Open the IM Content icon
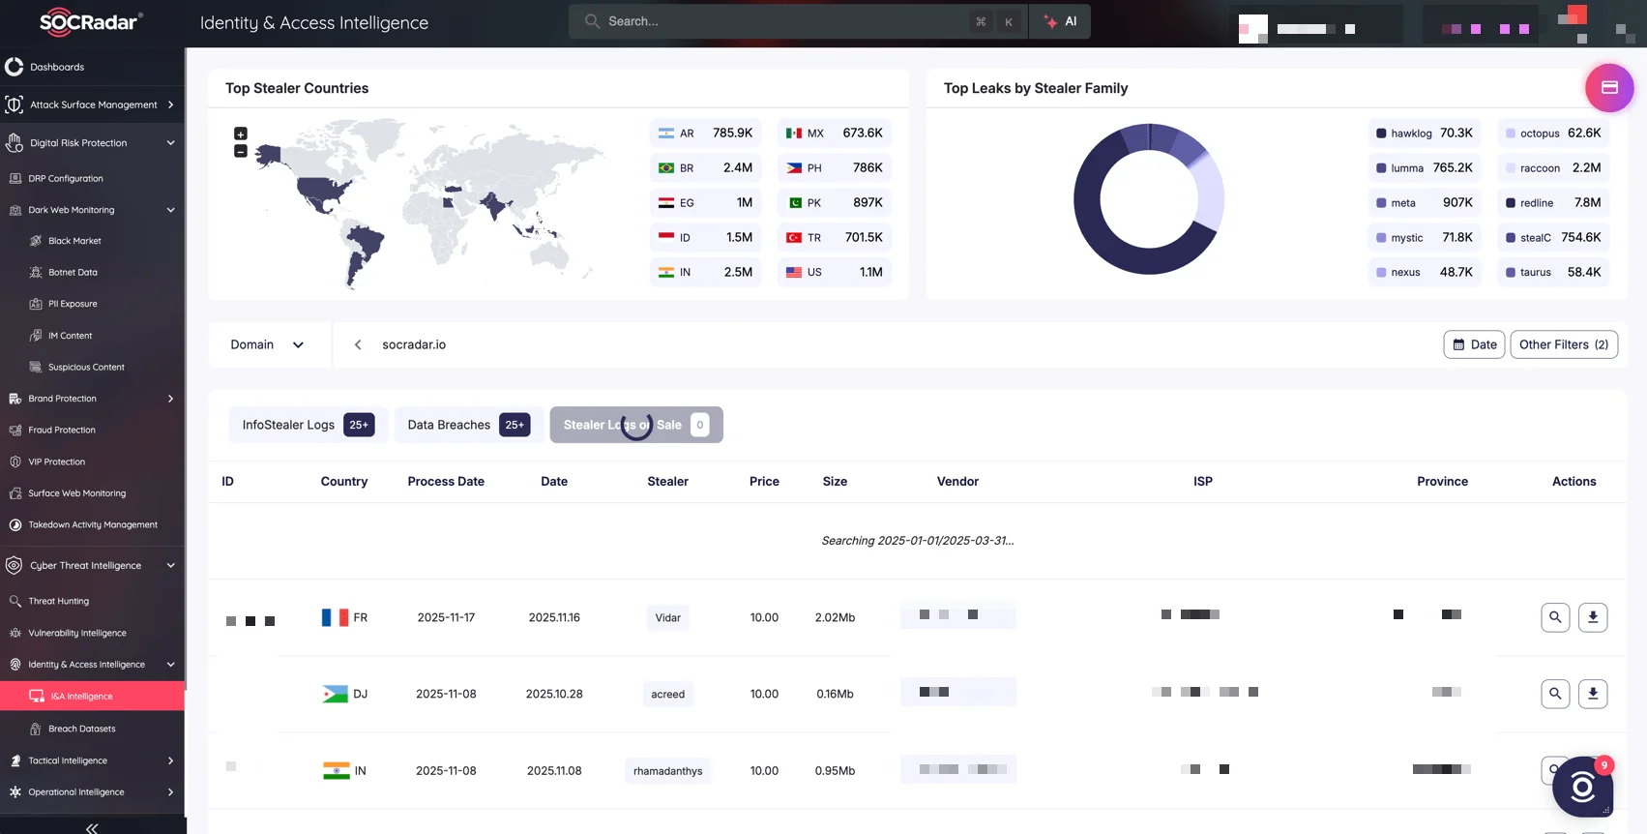1647x834 pixels. tap(36, 336)
